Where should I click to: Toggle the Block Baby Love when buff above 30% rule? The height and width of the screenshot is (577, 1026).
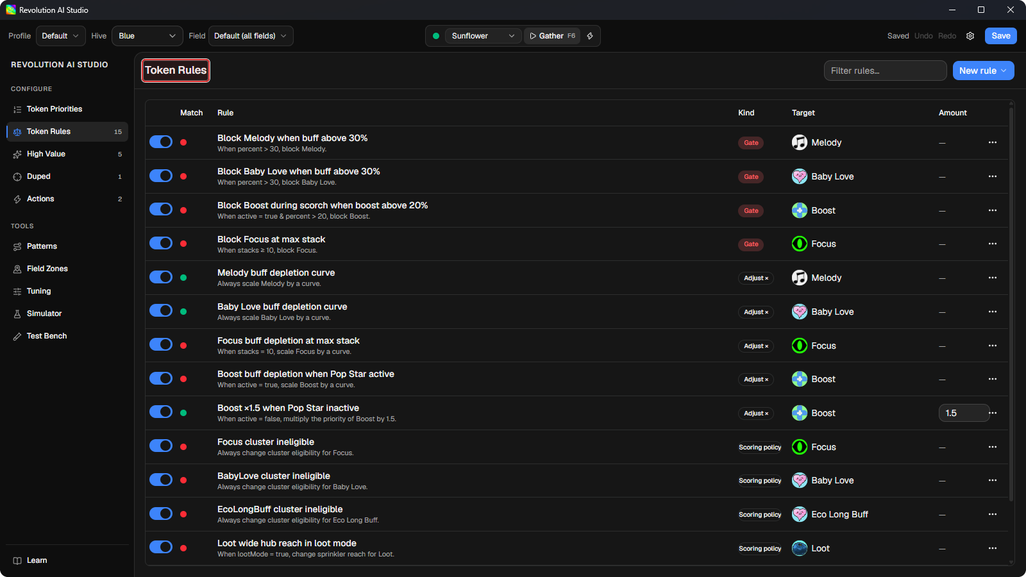pos(161,176)
